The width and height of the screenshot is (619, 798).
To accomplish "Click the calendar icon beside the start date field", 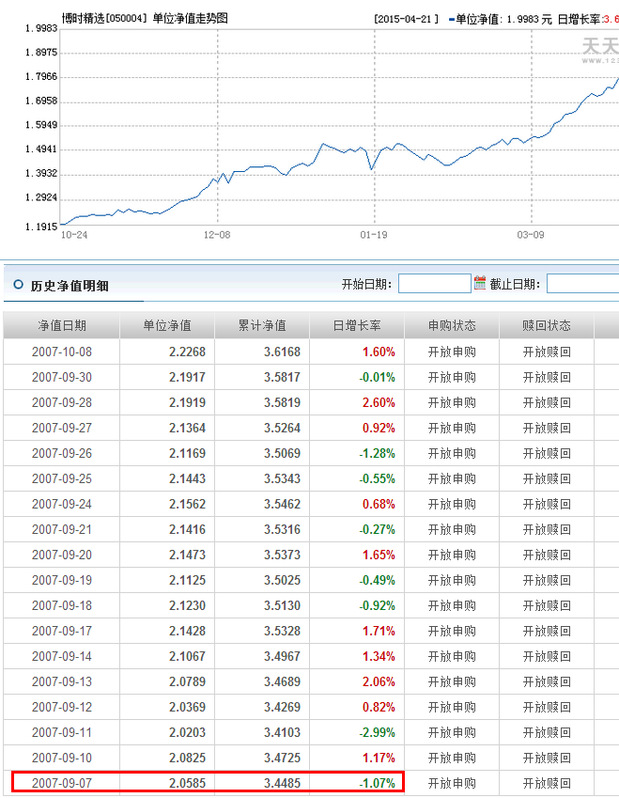I will 480,283.
